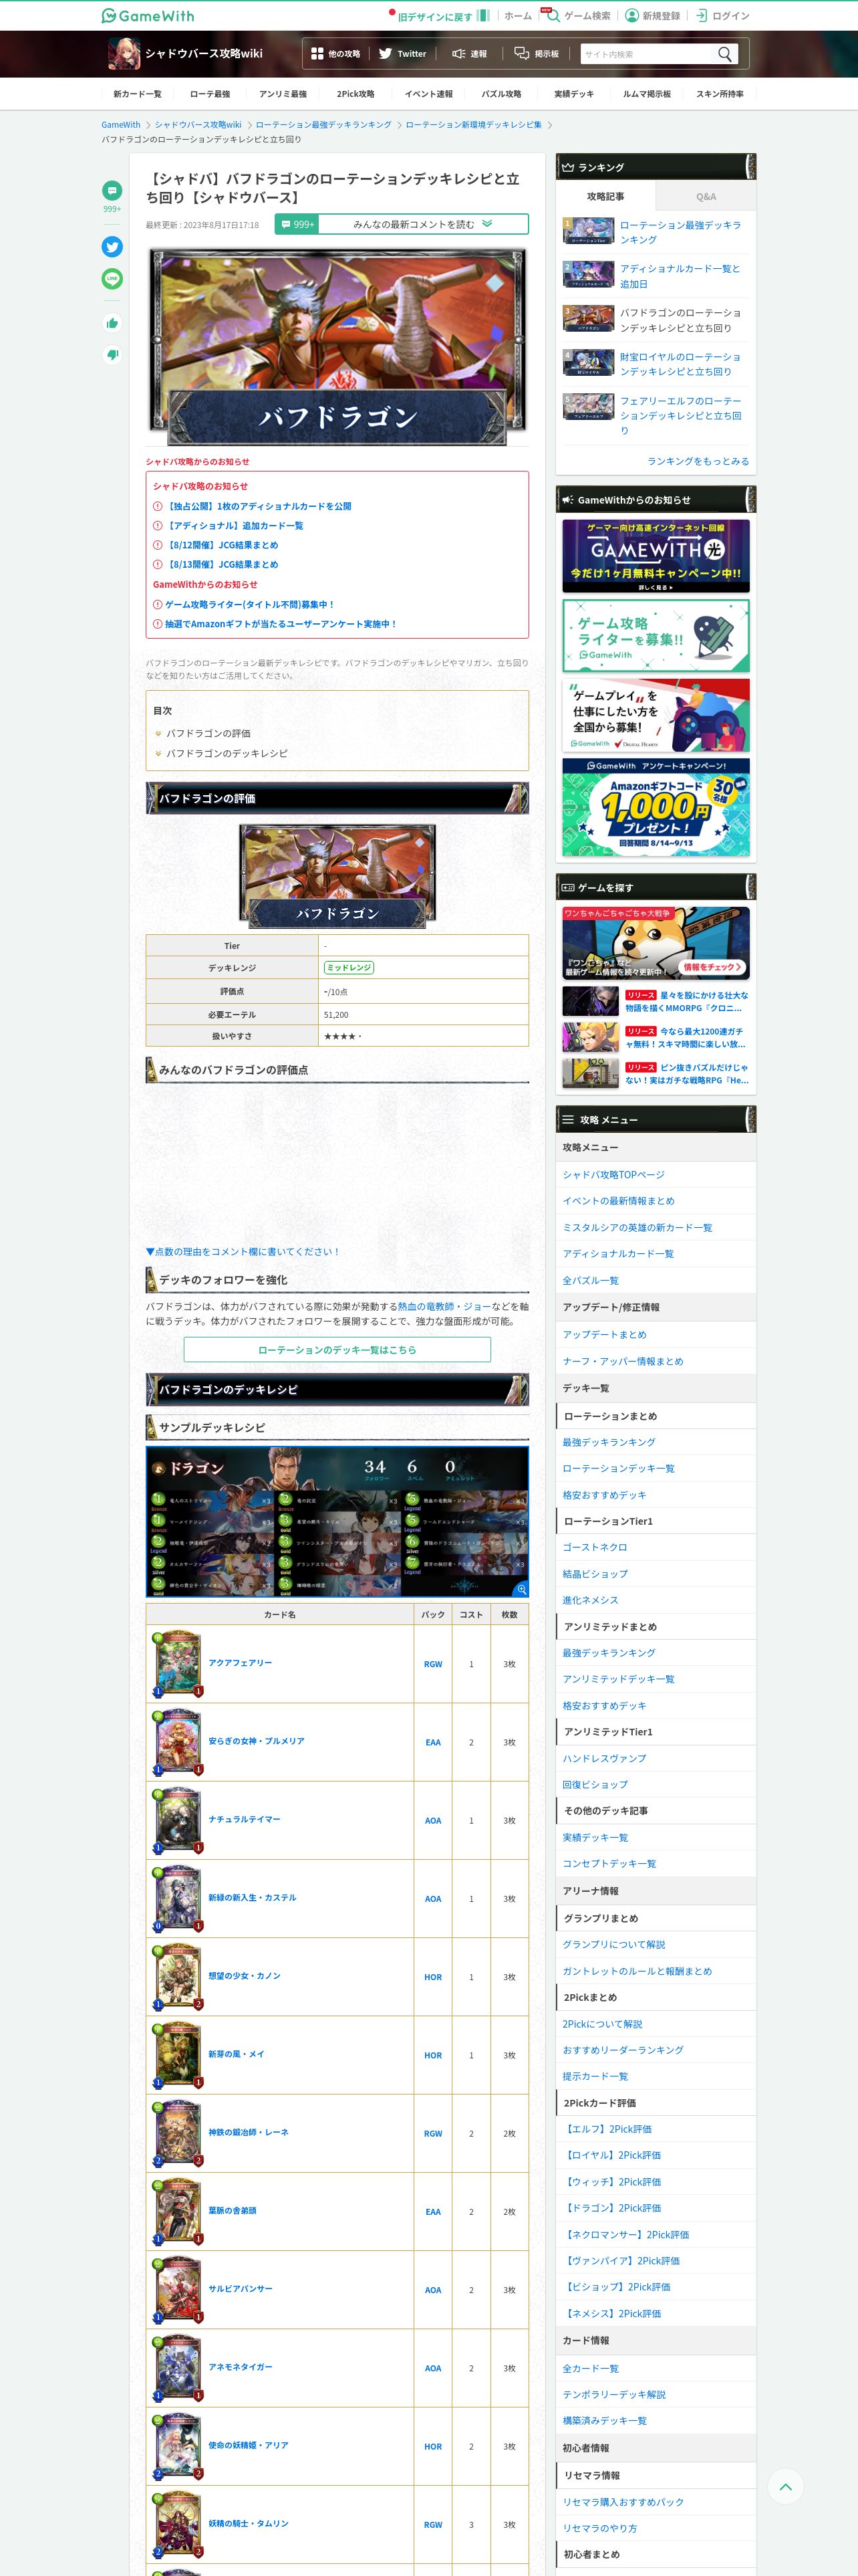Click the thumbs down icon

[112, 354]
